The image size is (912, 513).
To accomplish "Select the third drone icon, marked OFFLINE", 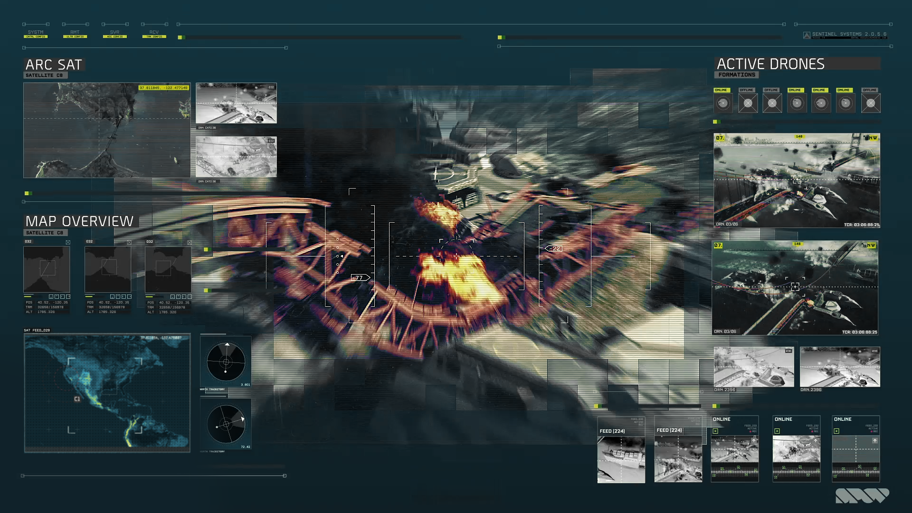I will pyautogui.click(x=772, y=103).
